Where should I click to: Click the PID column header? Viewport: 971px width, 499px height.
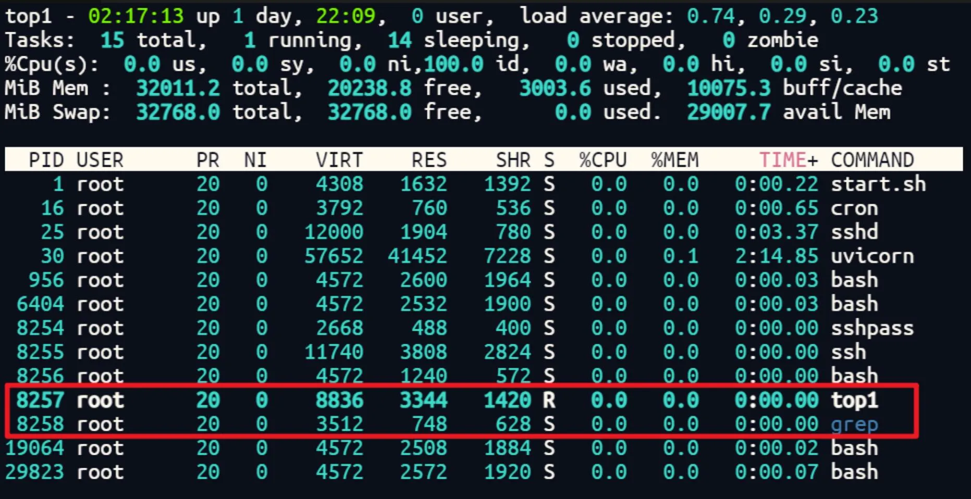46,160
